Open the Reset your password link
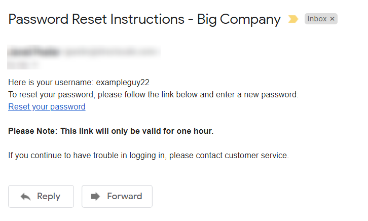Image resolution: width=368 pixels, height=221 pixels. point(47,107)
